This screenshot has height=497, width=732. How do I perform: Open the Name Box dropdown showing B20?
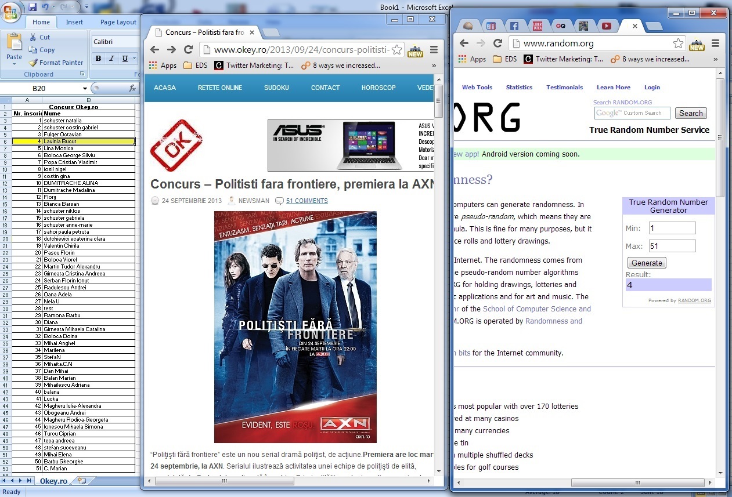pos(85,89)
